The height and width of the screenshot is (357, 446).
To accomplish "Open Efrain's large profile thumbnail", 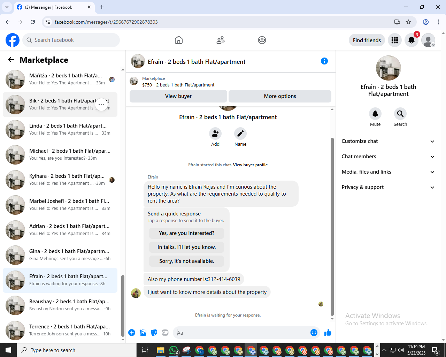I will pyautogui.click(x=388, y=68).
